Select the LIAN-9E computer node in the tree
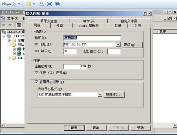This screenshot has width=177, height=135. (x=18, y=36)
